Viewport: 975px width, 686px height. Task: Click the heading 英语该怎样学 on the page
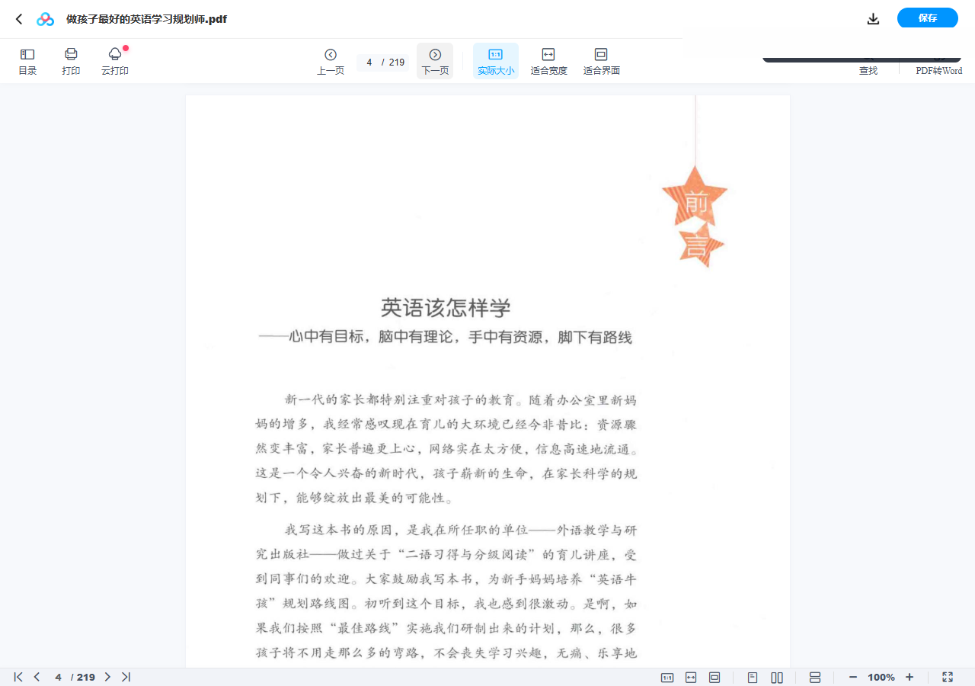pyautogui.click(x=446, y=308)
